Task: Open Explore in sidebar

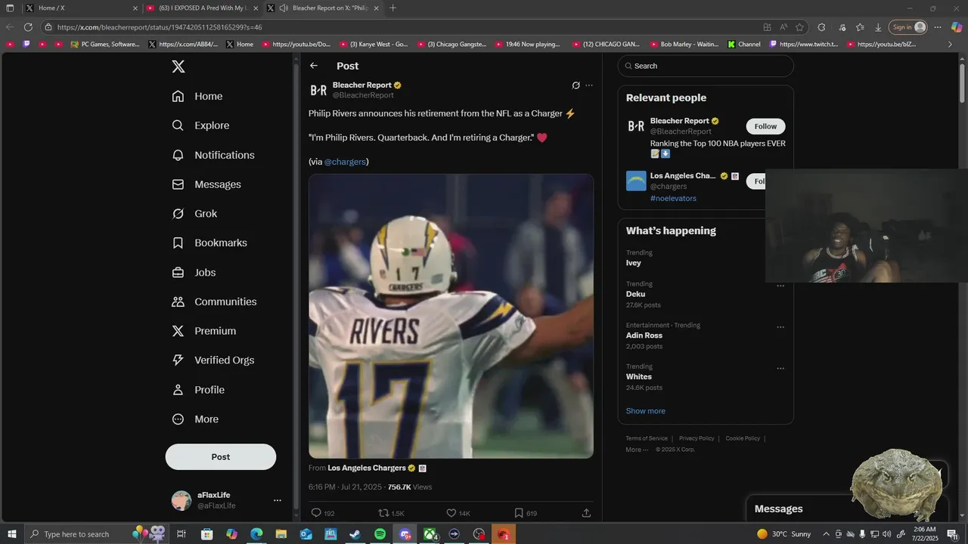Action: pos(200,125)
